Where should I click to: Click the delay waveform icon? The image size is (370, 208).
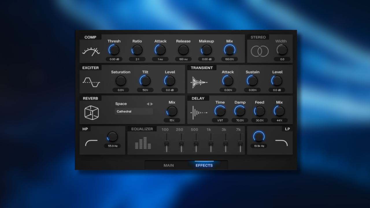click(199, 113)
